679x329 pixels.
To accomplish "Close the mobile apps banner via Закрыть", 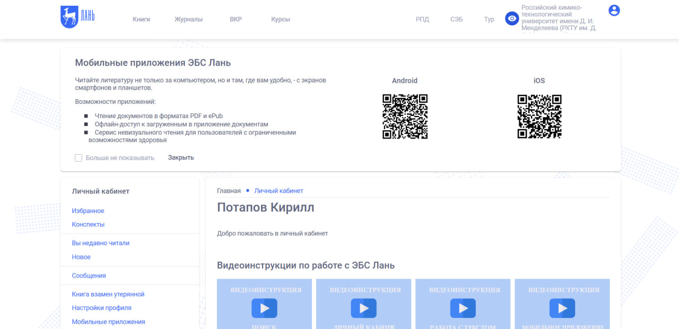I will click(181, 158).
